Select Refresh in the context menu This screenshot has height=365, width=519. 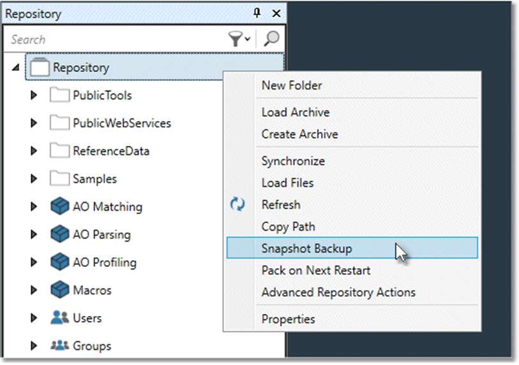pos(281,205)
